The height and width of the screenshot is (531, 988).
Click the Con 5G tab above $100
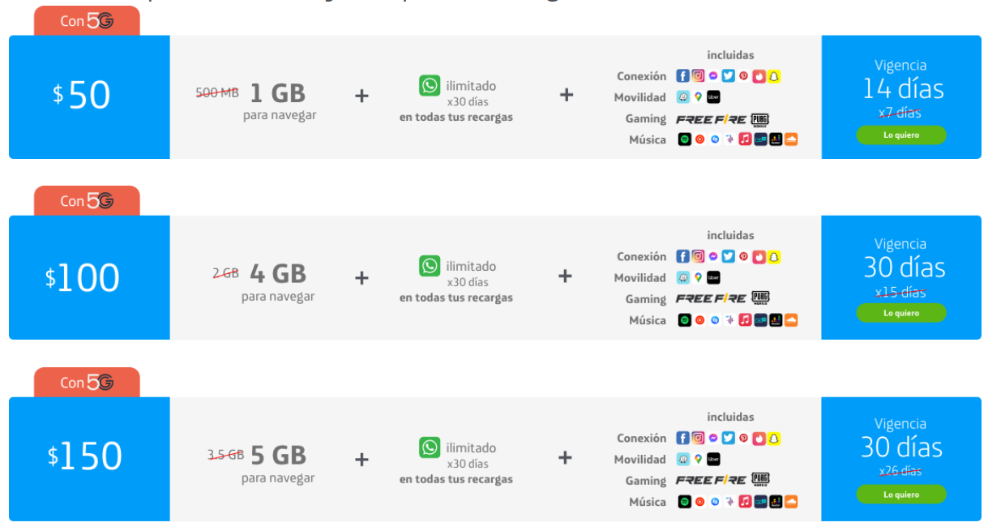pyautogui.click(x=87, y=201)
